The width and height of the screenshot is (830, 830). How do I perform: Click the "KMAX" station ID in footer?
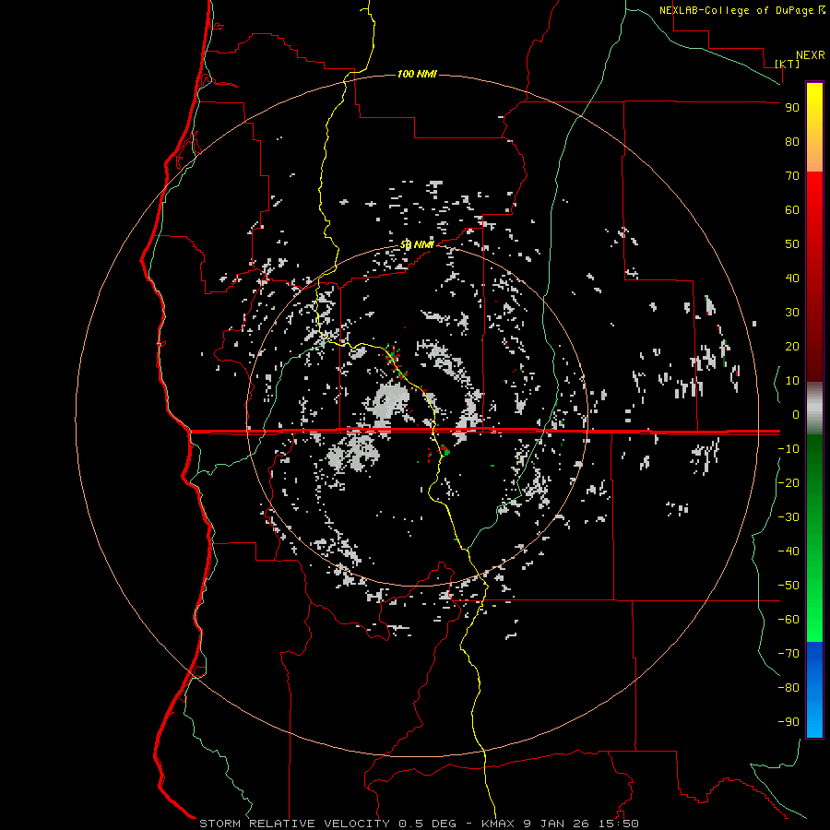click(499, 824)
